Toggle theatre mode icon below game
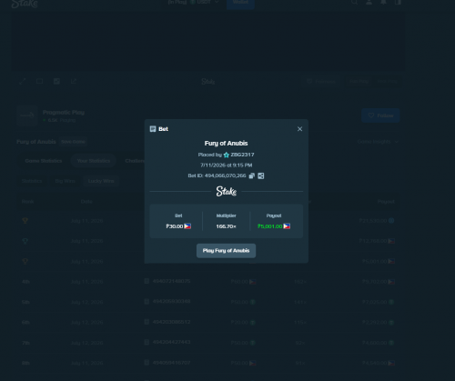Image resolution: width=455 pixels, height=381 pixels. [39, 81]
